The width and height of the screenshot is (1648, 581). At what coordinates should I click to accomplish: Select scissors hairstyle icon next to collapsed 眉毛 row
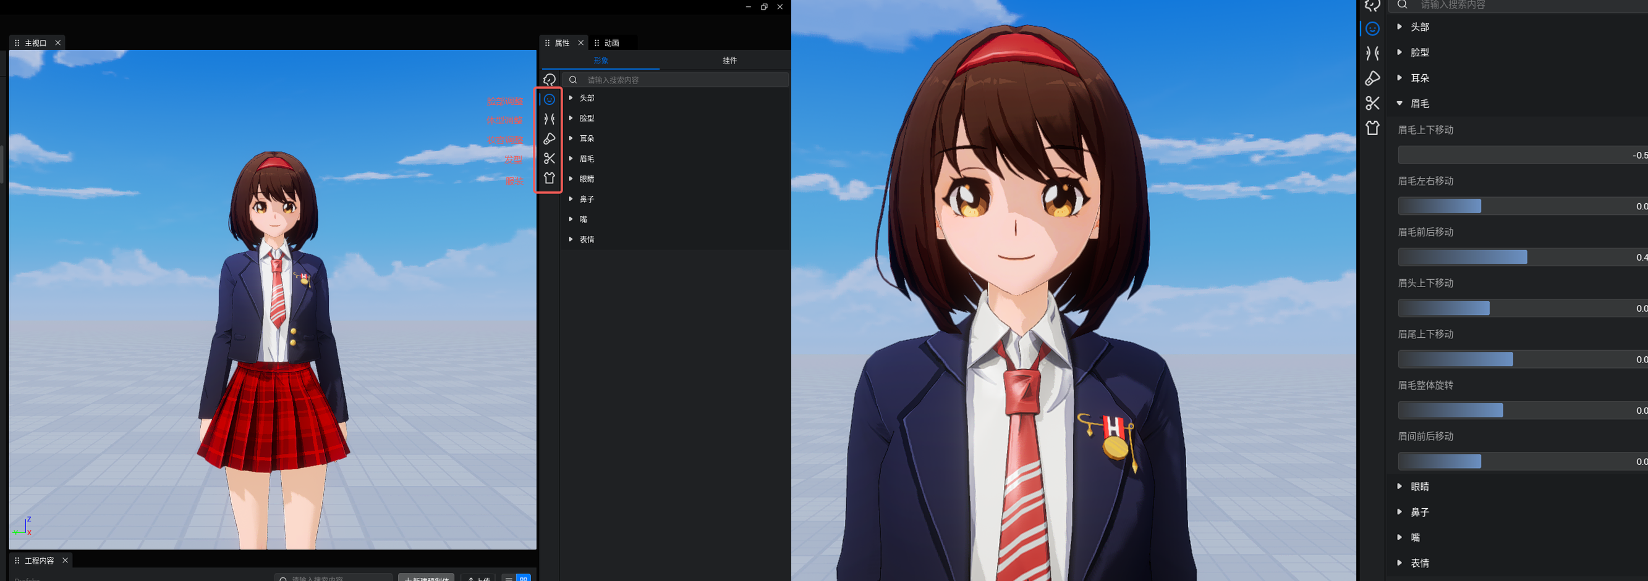[x=549, y=159]
